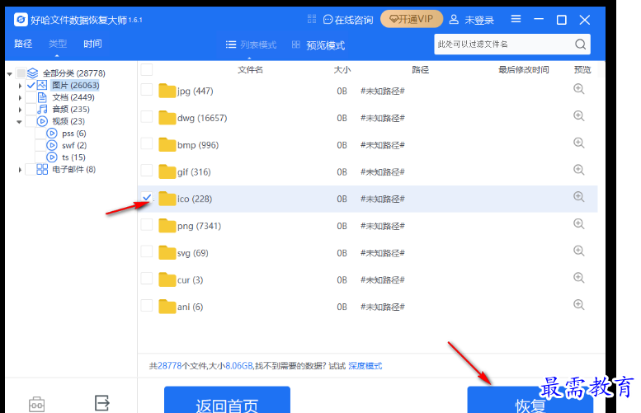Check the 音频 category checkbox
This screenshot has width=641, height=413.
point(31,109)
